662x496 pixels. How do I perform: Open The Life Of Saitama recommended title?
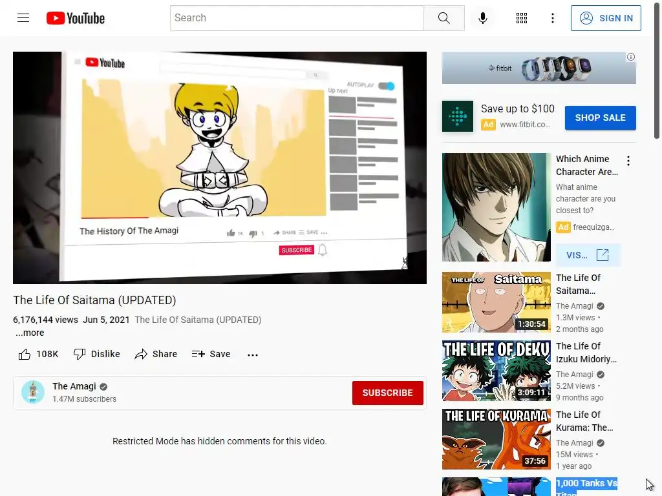pos(578,284)
